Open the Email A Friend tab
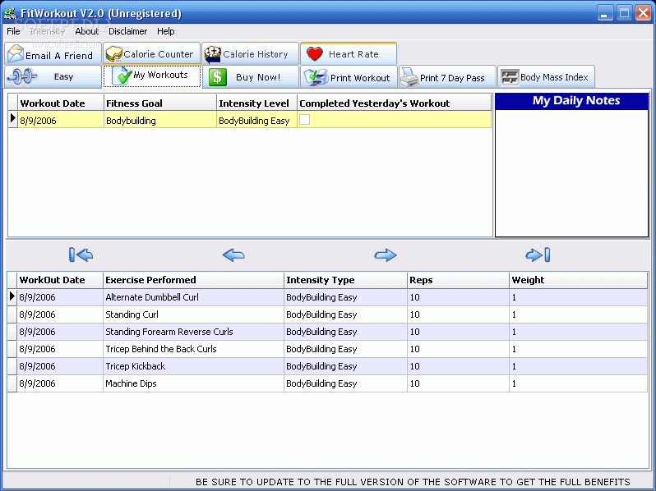Viewport: 656px width, 491px height. pos(53,53)
